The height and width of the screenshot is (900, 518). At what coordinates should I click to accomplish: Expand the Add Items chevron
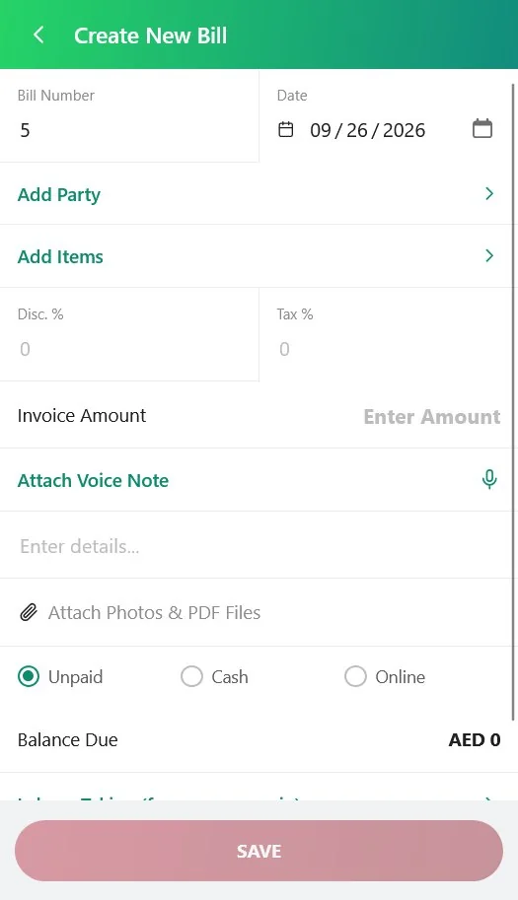(x=489, y=256)
